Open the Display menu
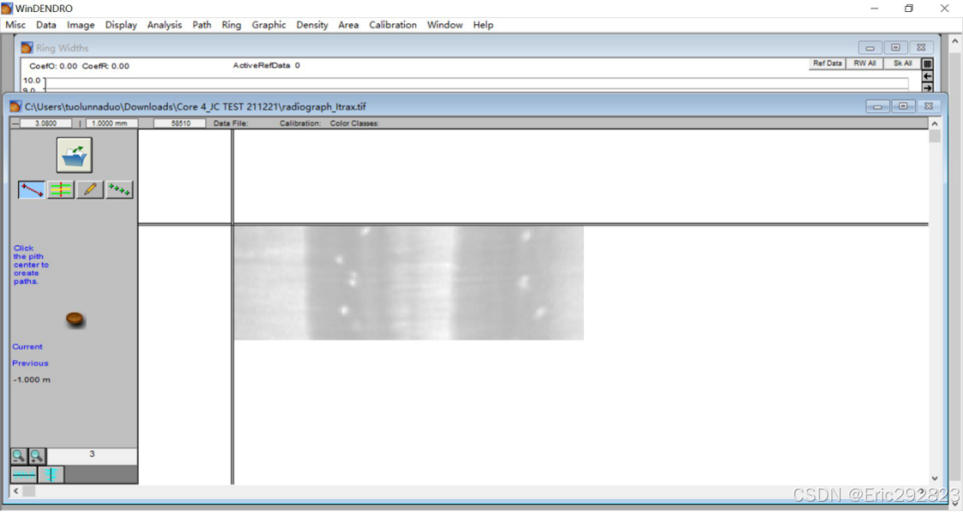963x512 pixels. [x=121, y=25]
